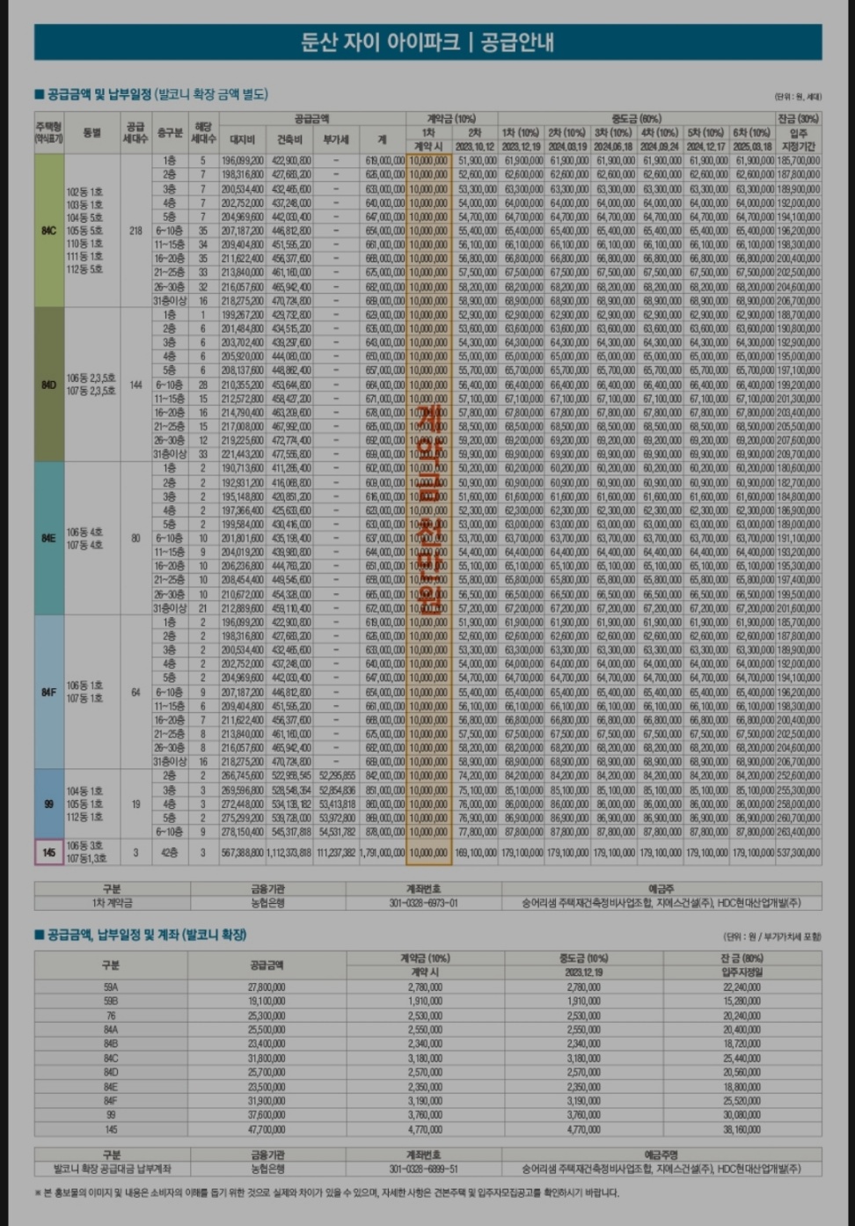
Task: Click '발코니 확장 공급대금 납부계좌' label
Action: [x=112, y=1169]
